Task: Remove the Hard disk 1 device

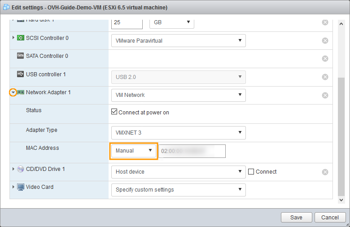Action: pyautogui.click(x=325, y=22)
